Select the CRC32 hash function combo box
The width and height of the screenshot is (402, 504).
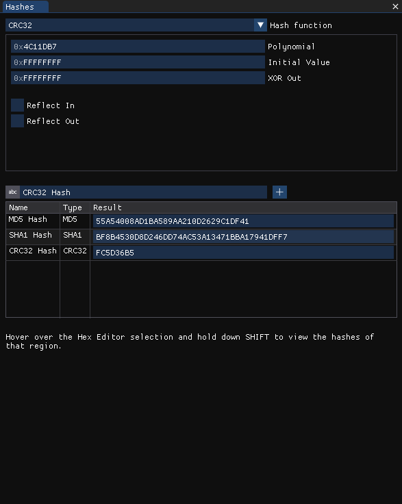[x=136, y=25]
